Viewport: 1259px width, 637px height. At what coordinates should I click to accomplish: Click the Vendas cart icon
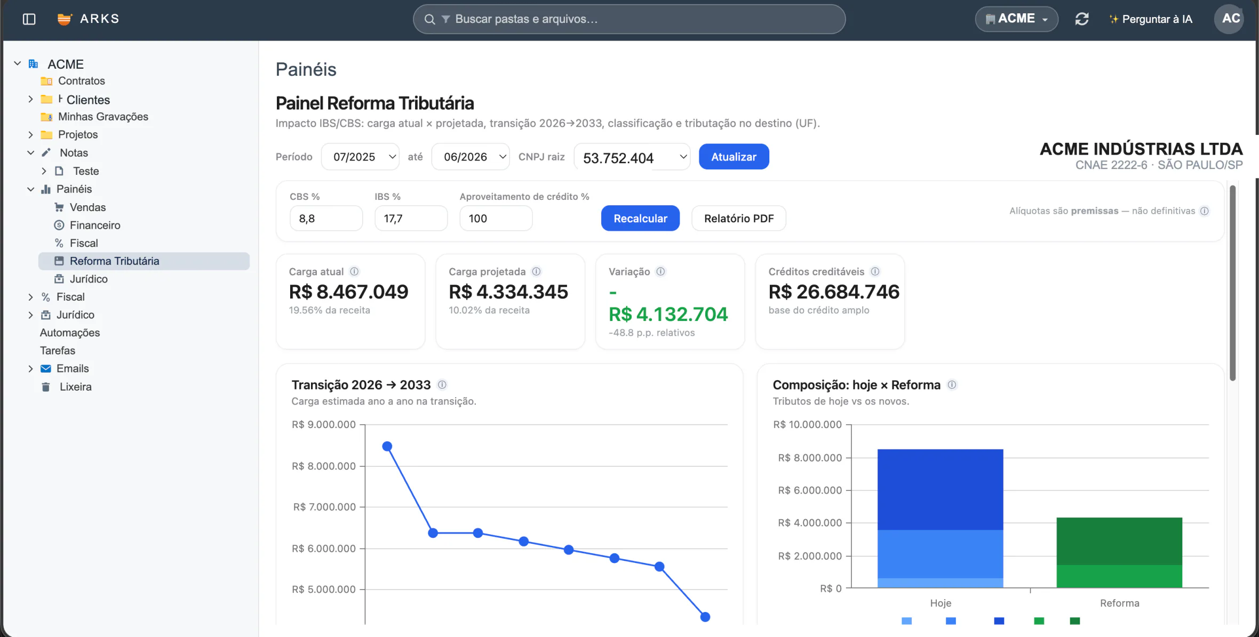coord(59,207)
